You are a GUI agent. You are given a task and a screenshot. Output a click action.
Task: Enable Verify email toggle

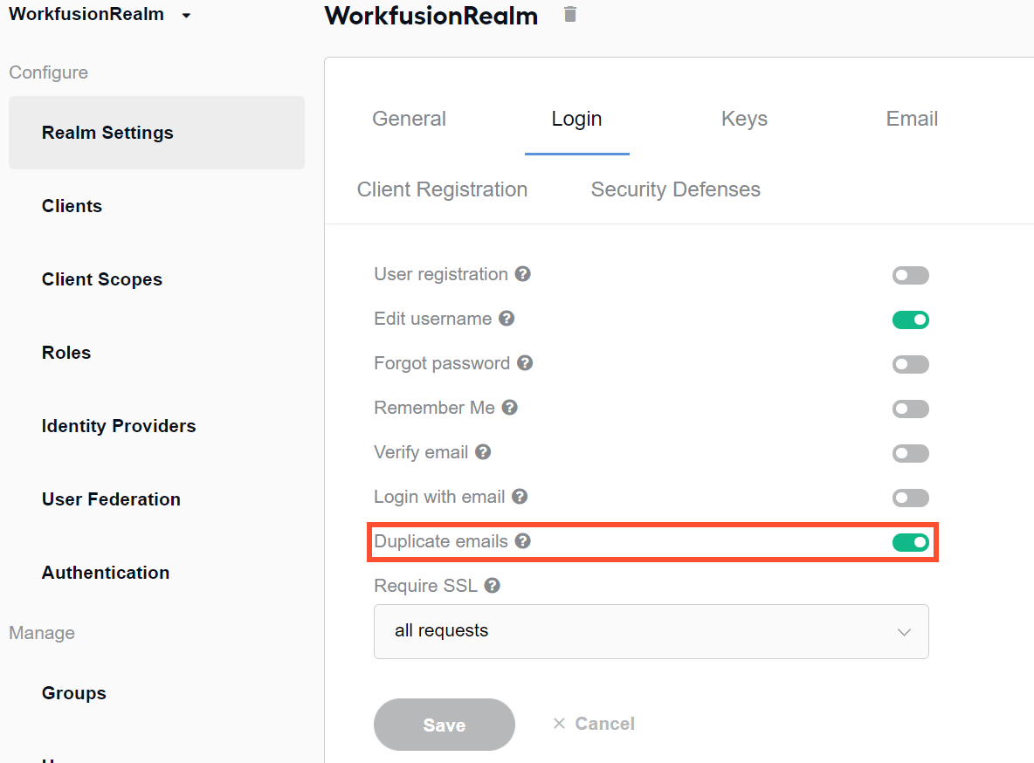911,454
